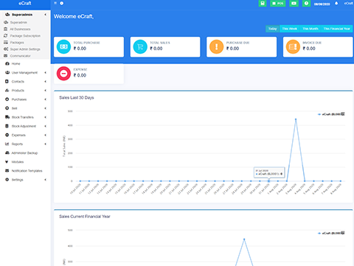Expand the Stock Adjustment arrow
Viewport: 354px width, 266px height.
point(46,126)
